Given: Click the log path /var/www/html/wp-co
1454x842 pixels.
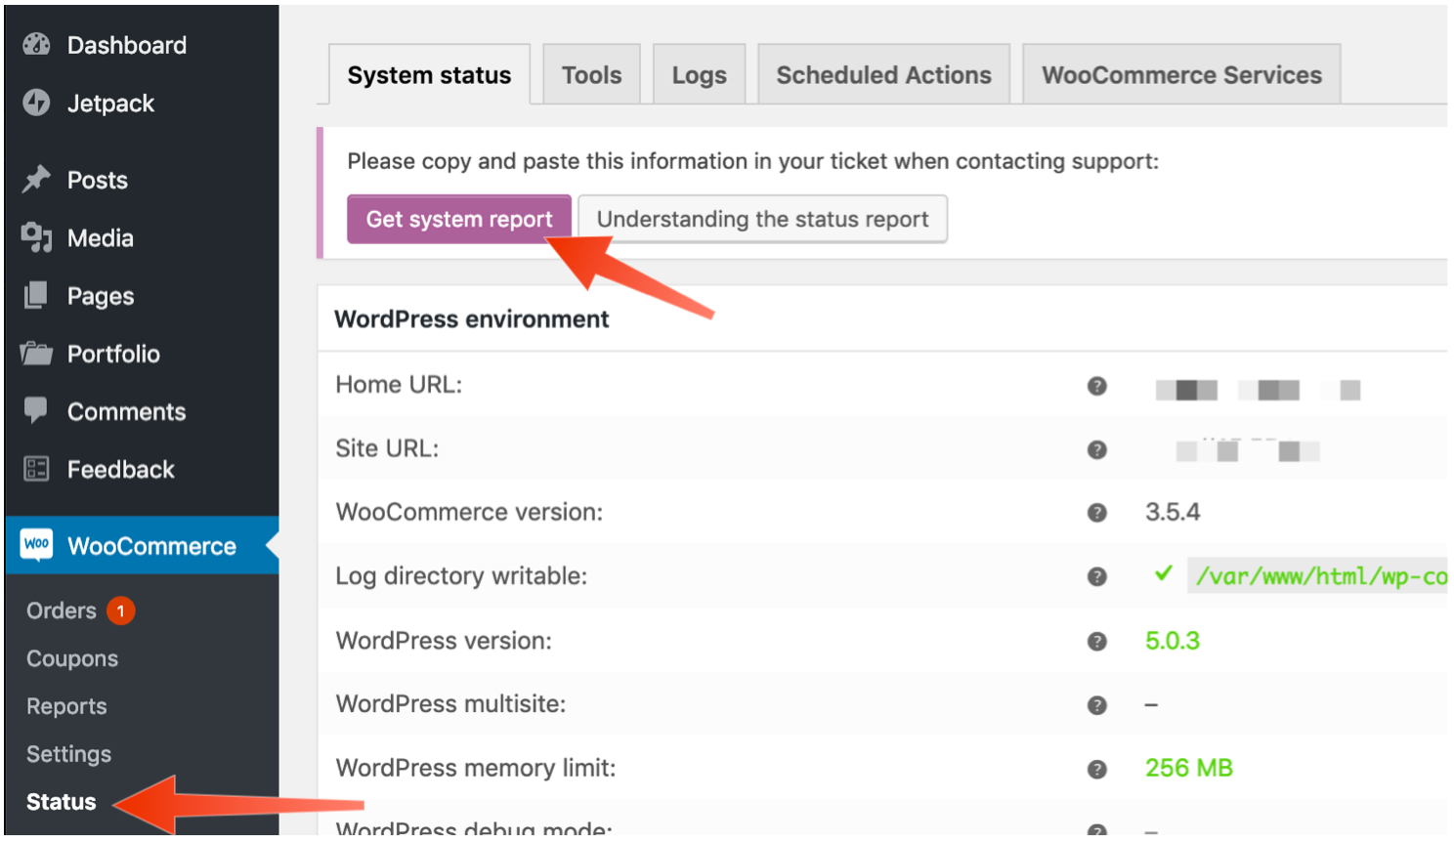Looking at the screenshot, I should point(1320,576).
